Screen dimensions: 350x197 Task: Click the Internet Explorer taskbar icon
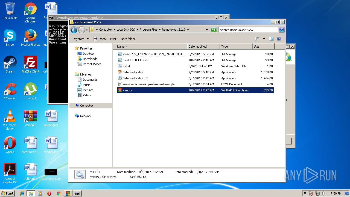[x=22, y=193]
